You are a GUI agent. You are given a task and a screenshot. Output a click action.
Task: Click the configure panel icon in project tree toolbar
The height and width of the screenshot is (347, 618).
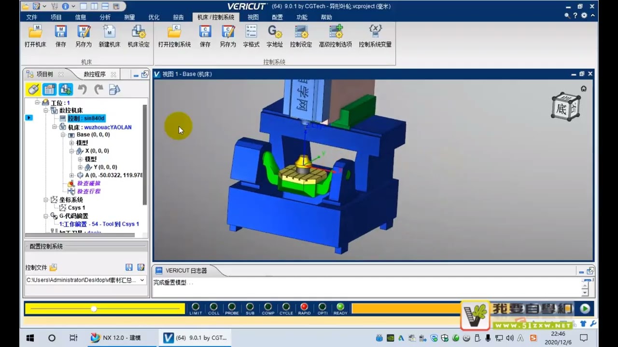49,89
